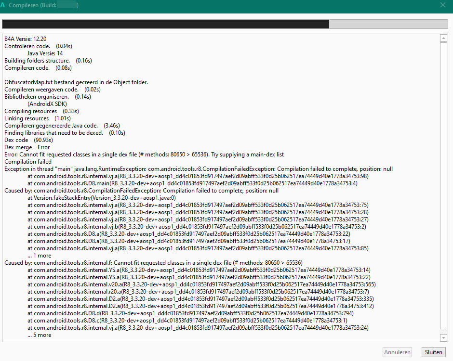Viewport: 453px width, 361px height.
Task: Select the 'B4A Versie: 12.20' log line
Action: tap(25, 39)
